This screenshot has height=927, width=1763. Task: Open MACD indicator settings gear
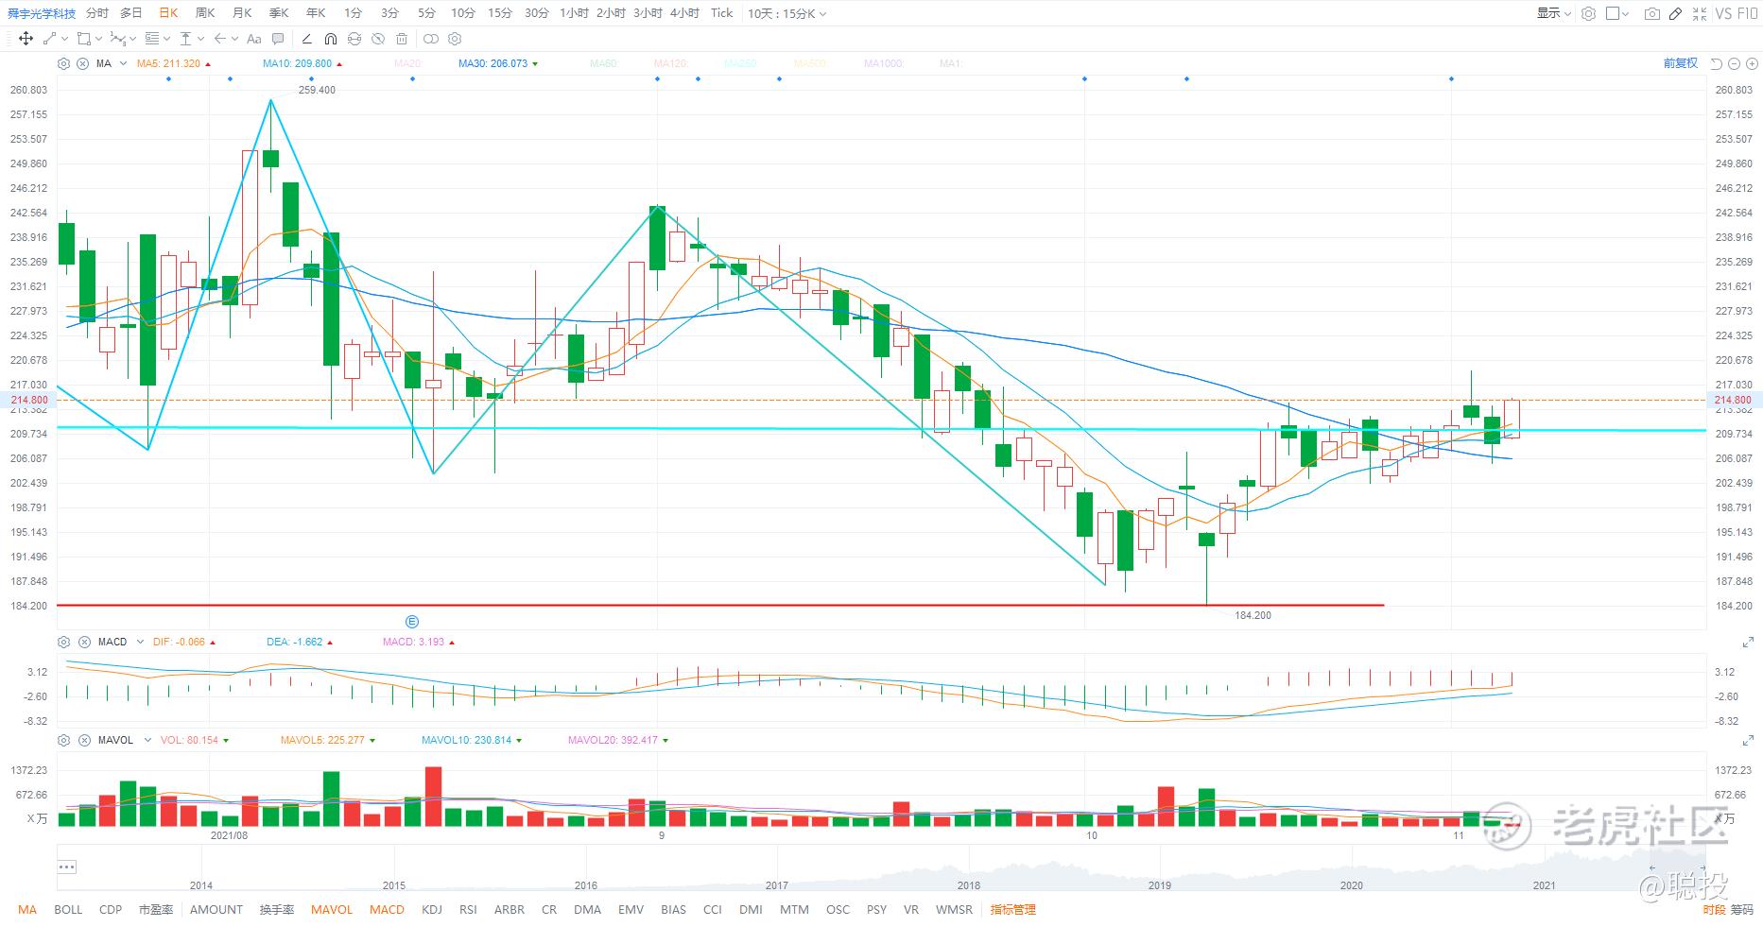coord(63,642)
